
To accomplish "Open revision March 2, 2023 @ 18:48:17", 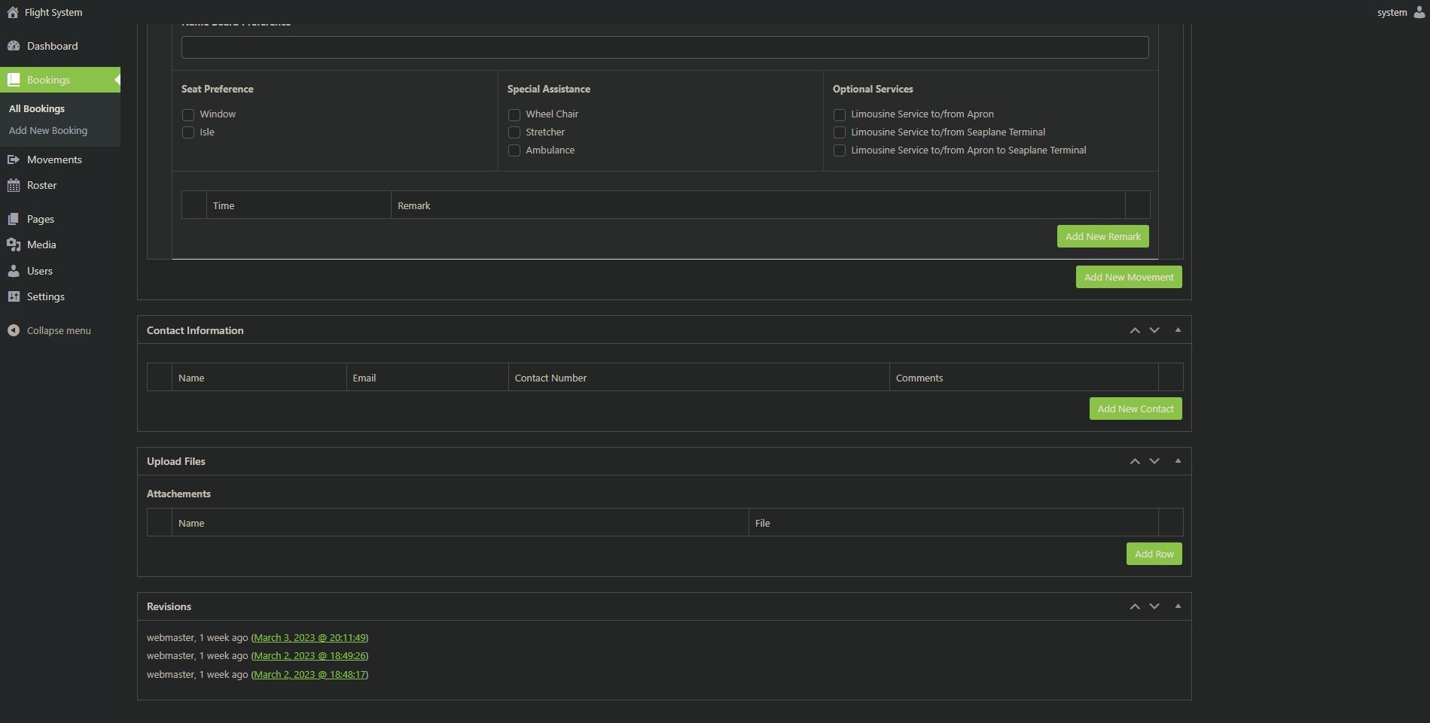I will click(309, 674).
